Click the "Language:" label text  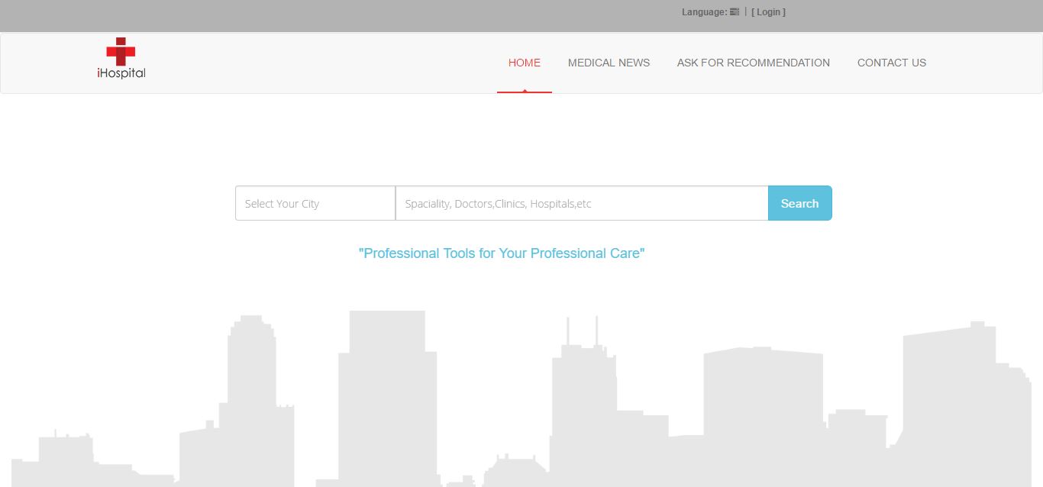[x=704, y=12]
